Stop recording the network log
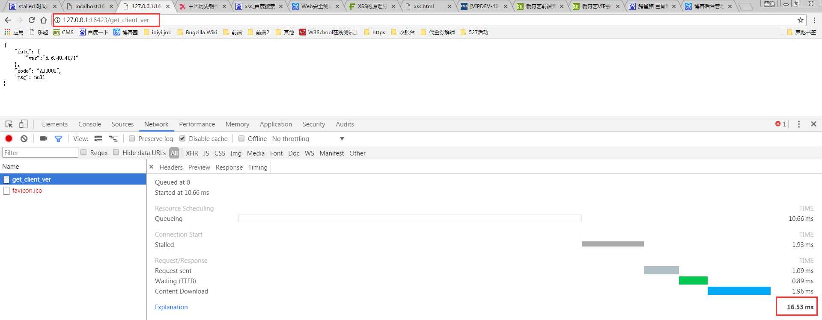This screenshot has height=320, width=822. 9,138
